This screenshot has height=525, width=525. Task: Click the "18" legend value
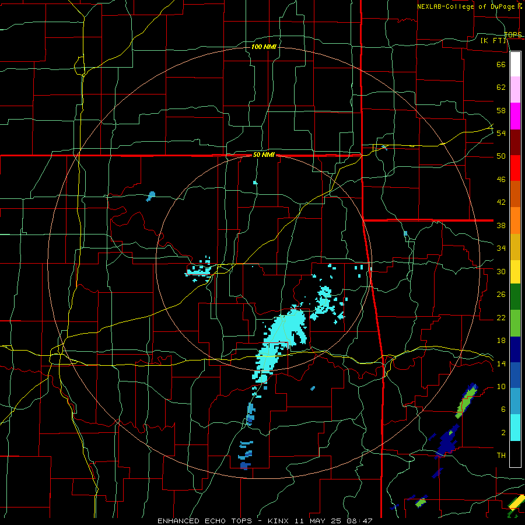point(501,341)
